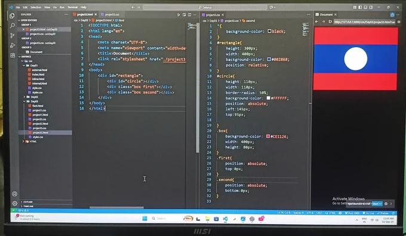This screenshot has height=236, width=406.
Task: Reload the Document preview page
Action: pos(330,21)
